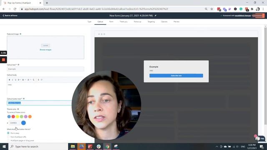Close the Pop-Up Forms browser tab
267x150 pixels.
click(40, 3)
